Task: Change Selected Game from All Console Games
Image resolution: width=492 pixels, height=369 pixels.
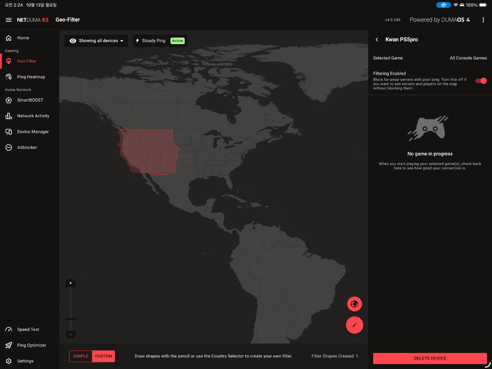Action: [x=468, y=58]
